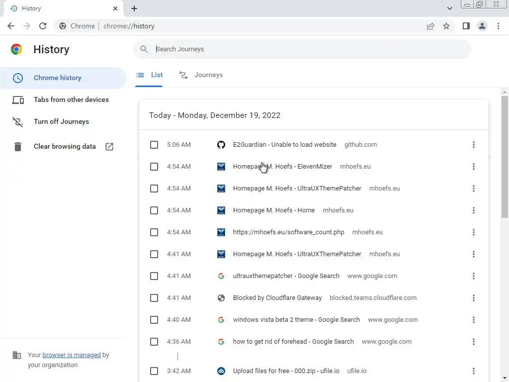Open the share this page icon

(430, 26)
